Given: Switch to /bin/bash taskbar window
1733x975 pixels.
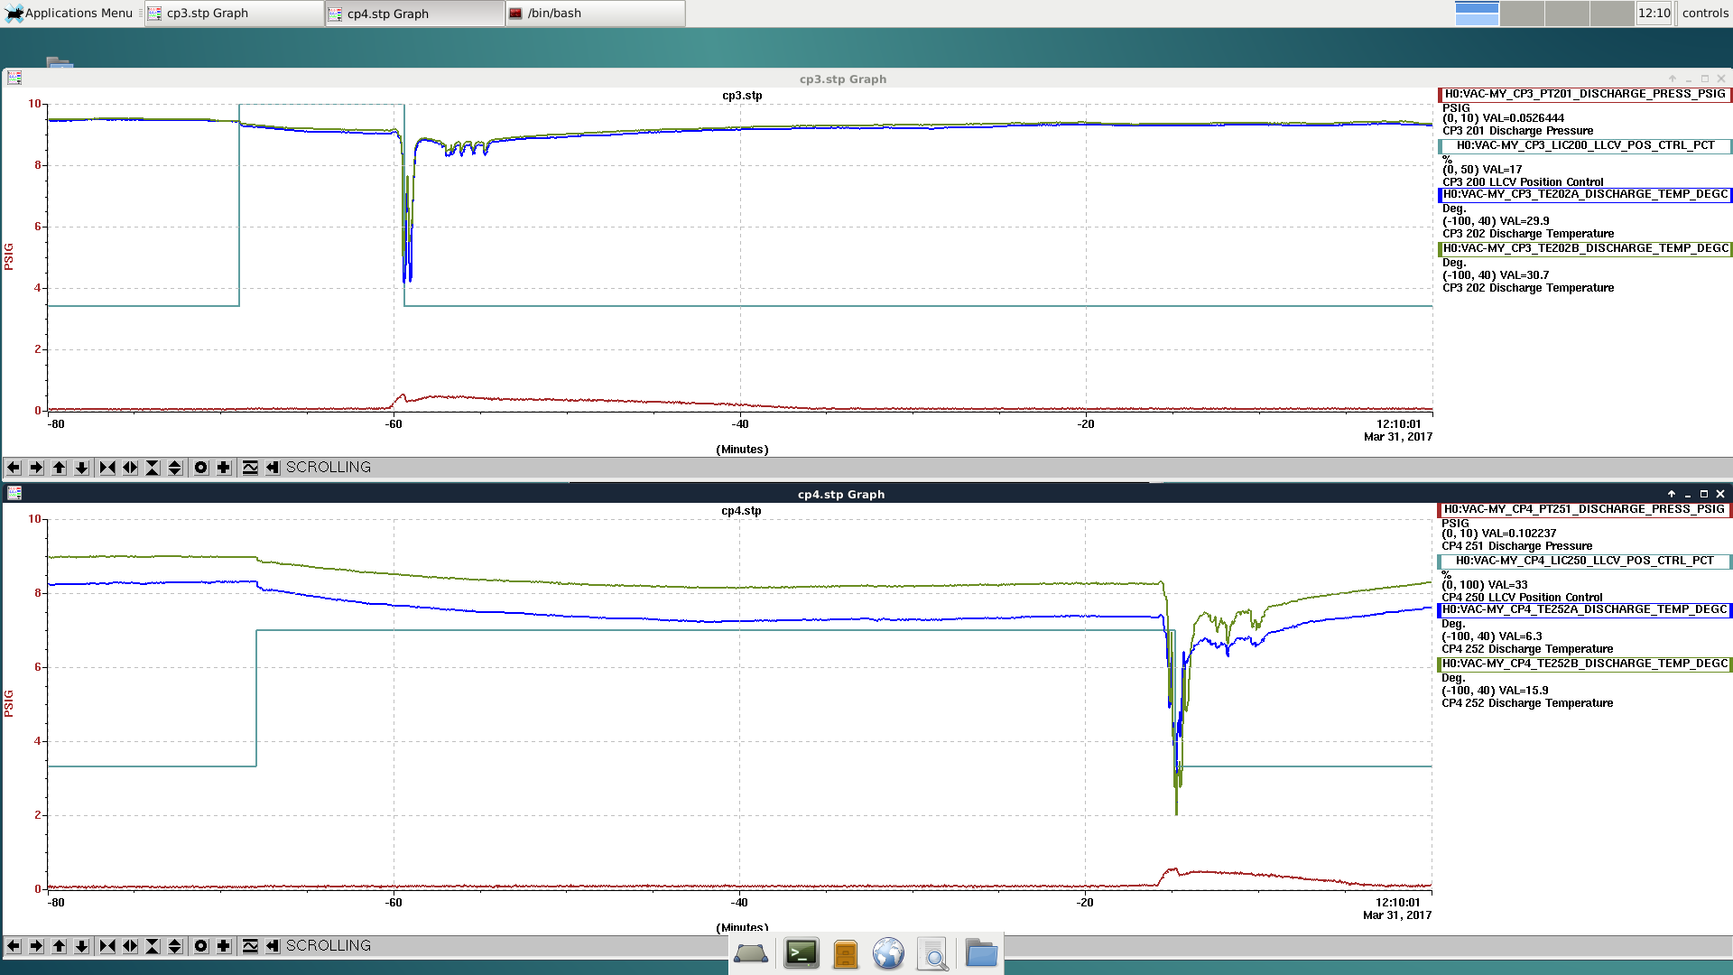Looking at the screenshot, I should point(594,14).
